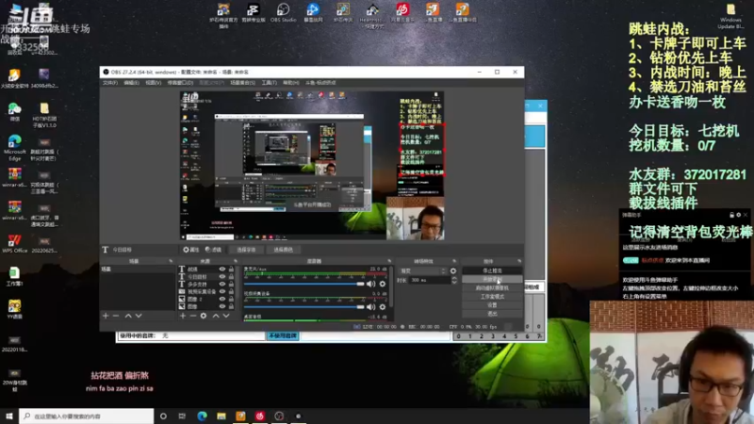Open the Microsoft Edge desktop icon

point(14,147)
